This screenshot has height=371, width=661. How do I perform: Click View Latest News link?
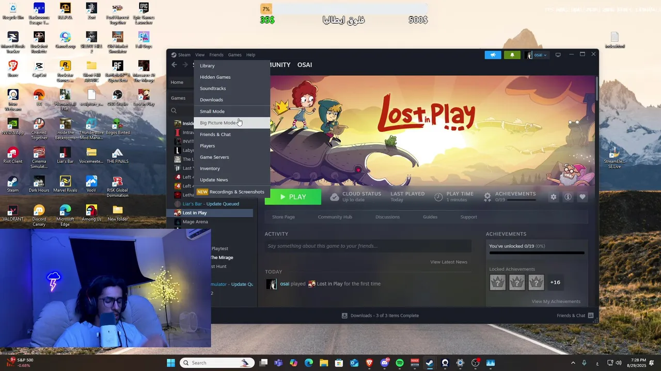tap(449, 262)
